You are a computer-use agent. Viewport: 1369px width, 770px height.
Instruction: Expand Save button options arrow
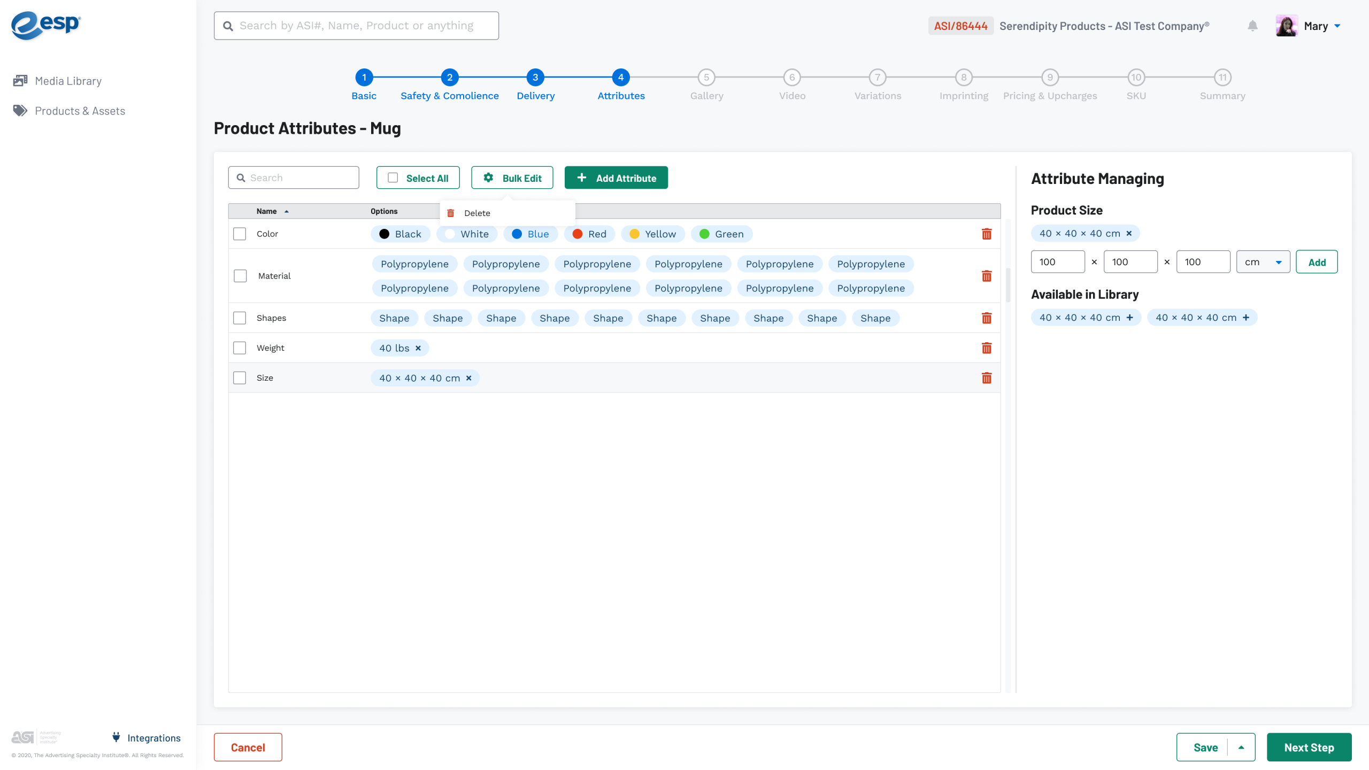[x=1241, y=747]
